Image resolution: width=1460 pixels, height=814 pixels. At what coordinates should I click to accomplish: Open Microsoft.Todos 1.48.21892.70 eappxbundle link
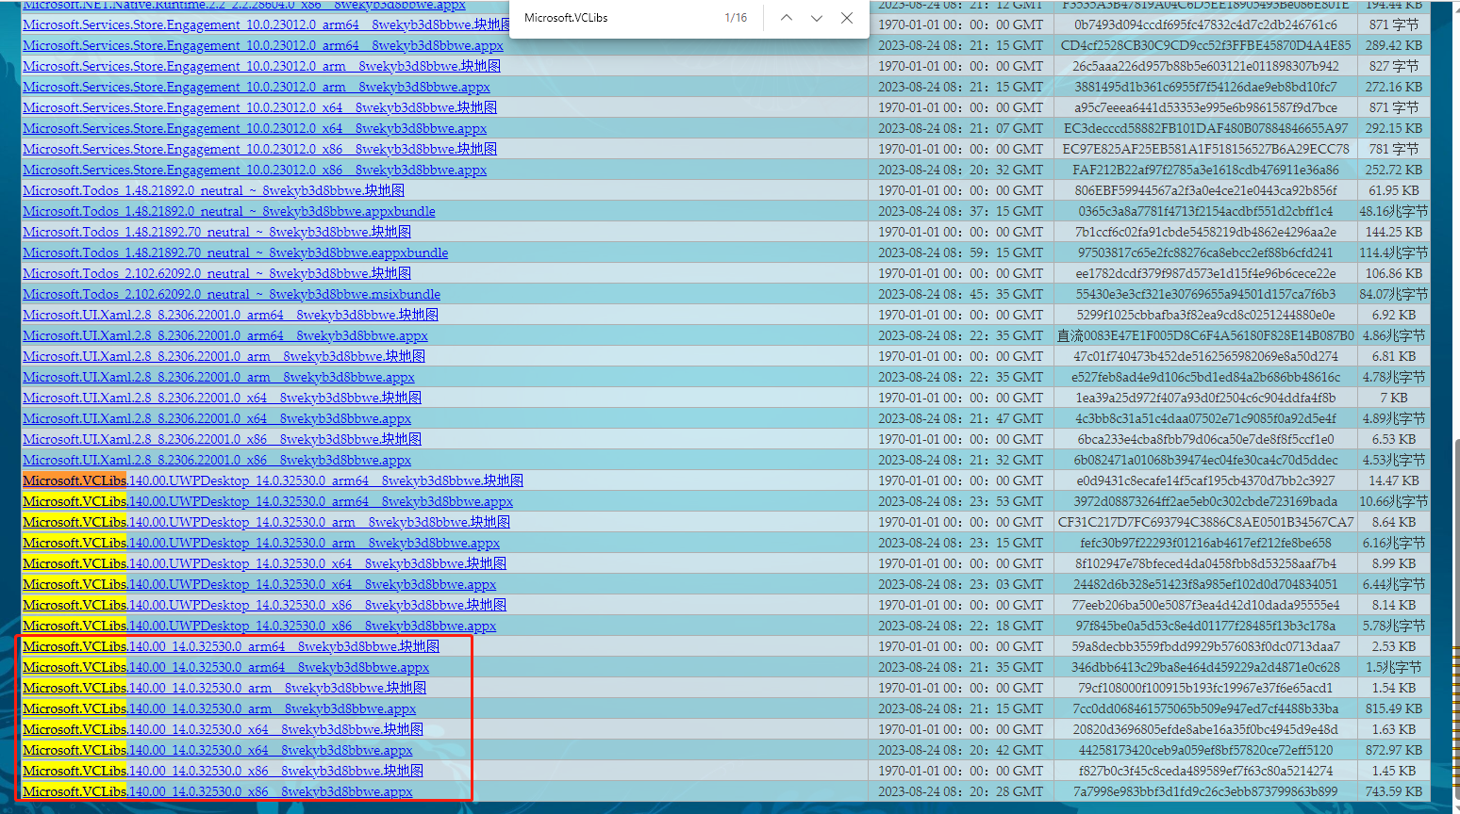pos(235,253)
